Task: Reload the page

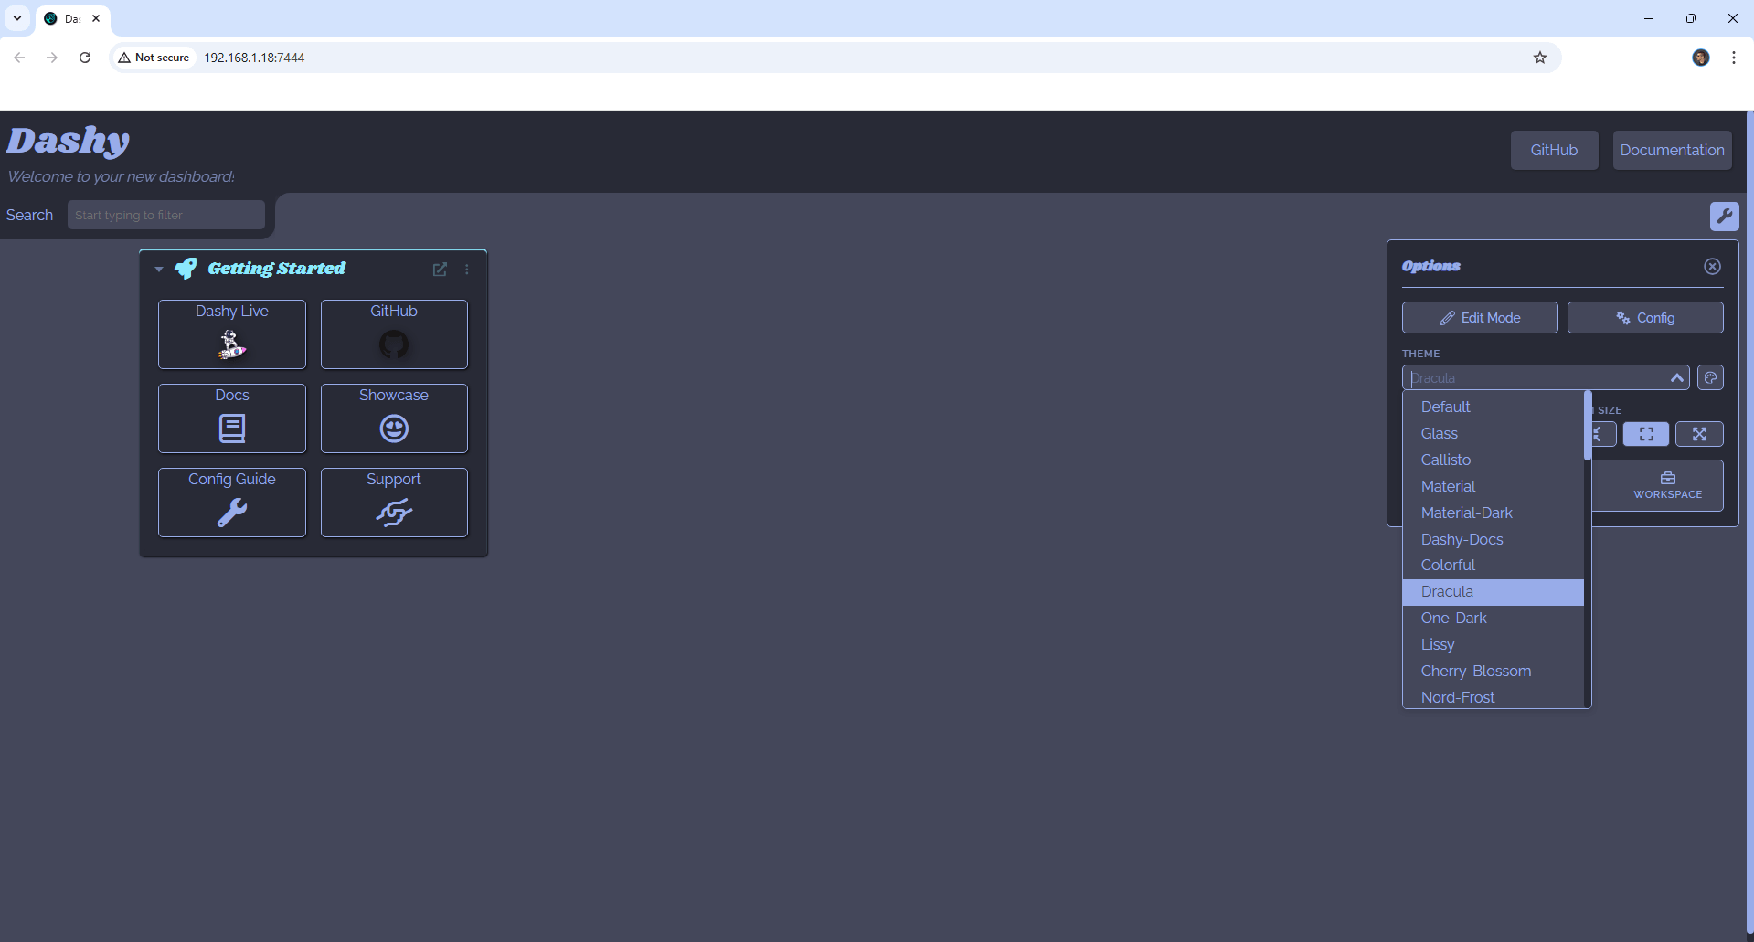Action: click(x=85, y=58)
